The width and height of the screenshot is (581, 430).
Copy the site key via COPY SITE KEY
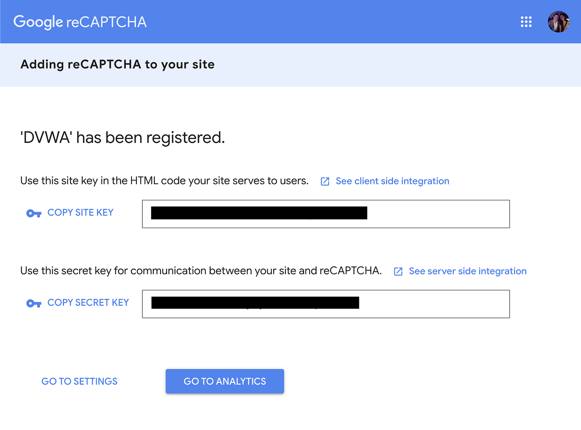(x=81, y=212)
